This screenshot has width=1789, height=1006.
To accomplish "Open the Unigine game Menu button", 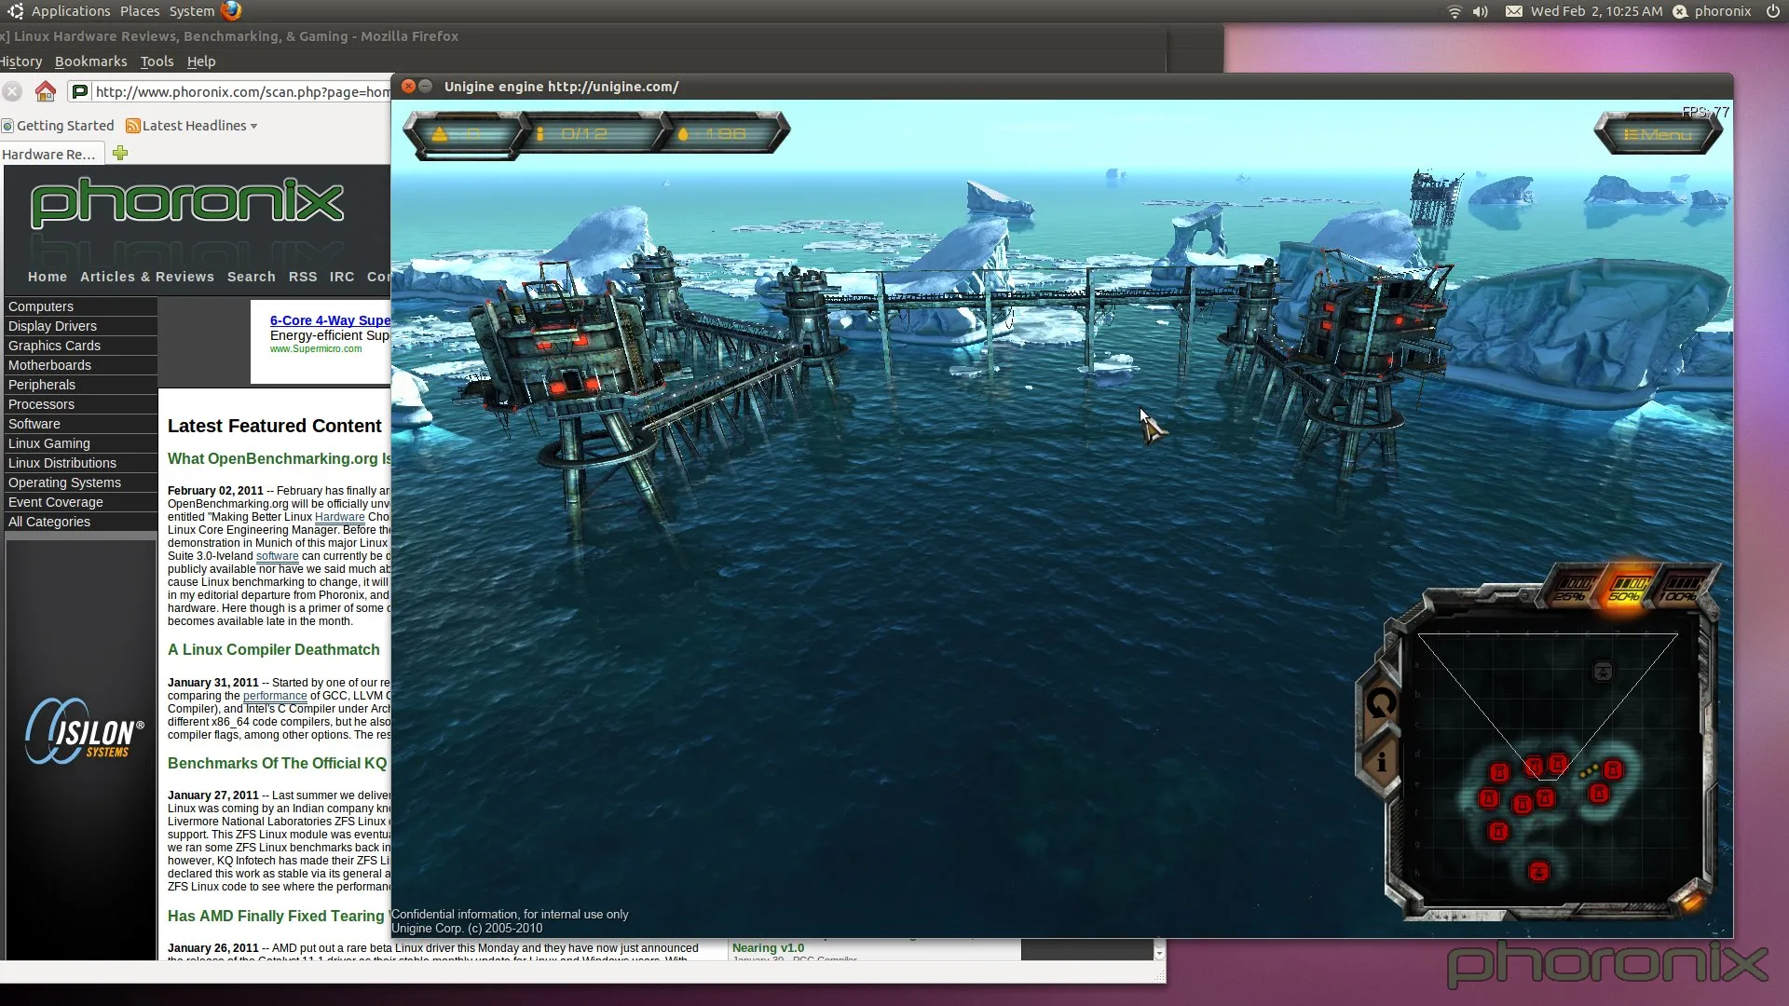I will [x=1658, y=134].
